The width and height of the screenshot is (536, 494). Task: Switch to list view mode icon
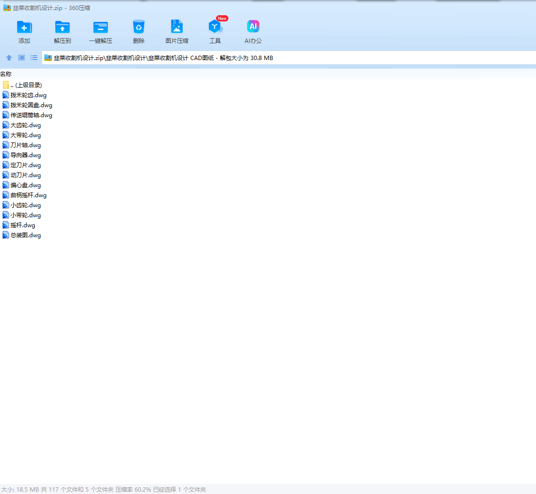pyautogui.click(x=34, y=58)
